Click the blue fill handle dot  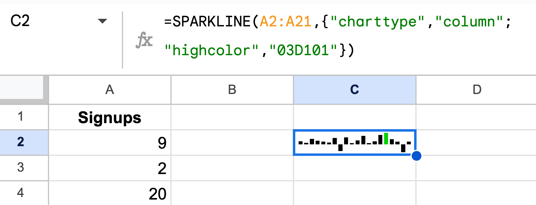click(x=417, y=156)
